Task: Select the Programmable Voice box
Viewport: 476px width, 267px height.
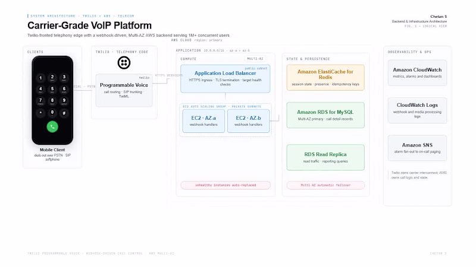Action: pyautogui.click(x=124, y=90)
